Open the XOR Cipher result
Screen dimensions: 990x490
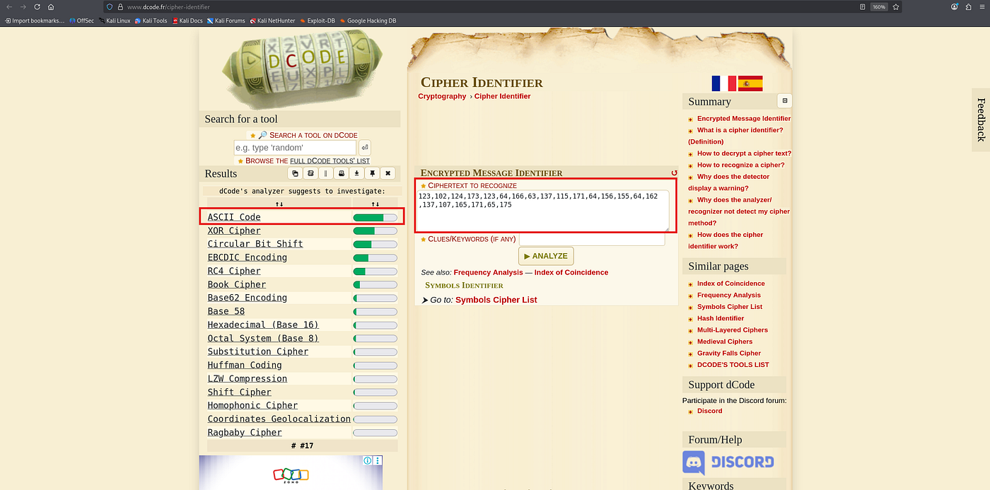click(x=234, y=231)
